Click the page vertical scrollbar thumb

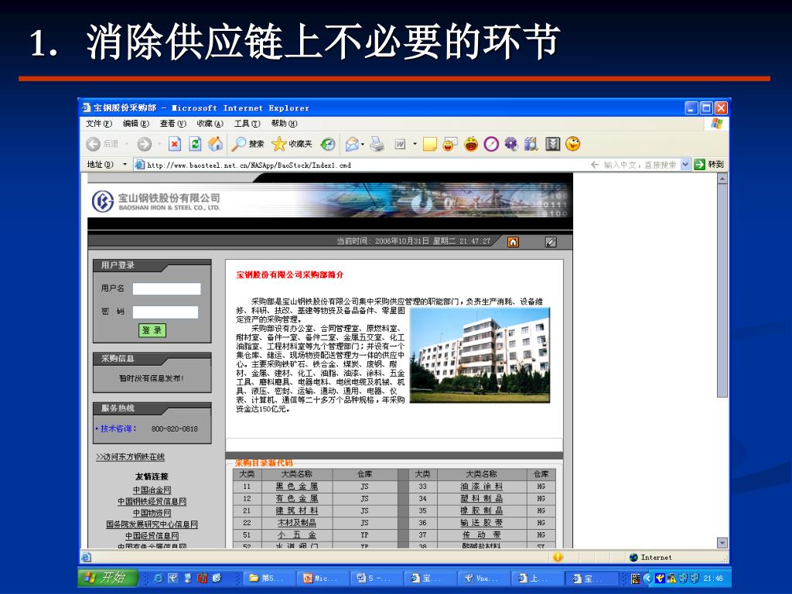coord(722,291)
